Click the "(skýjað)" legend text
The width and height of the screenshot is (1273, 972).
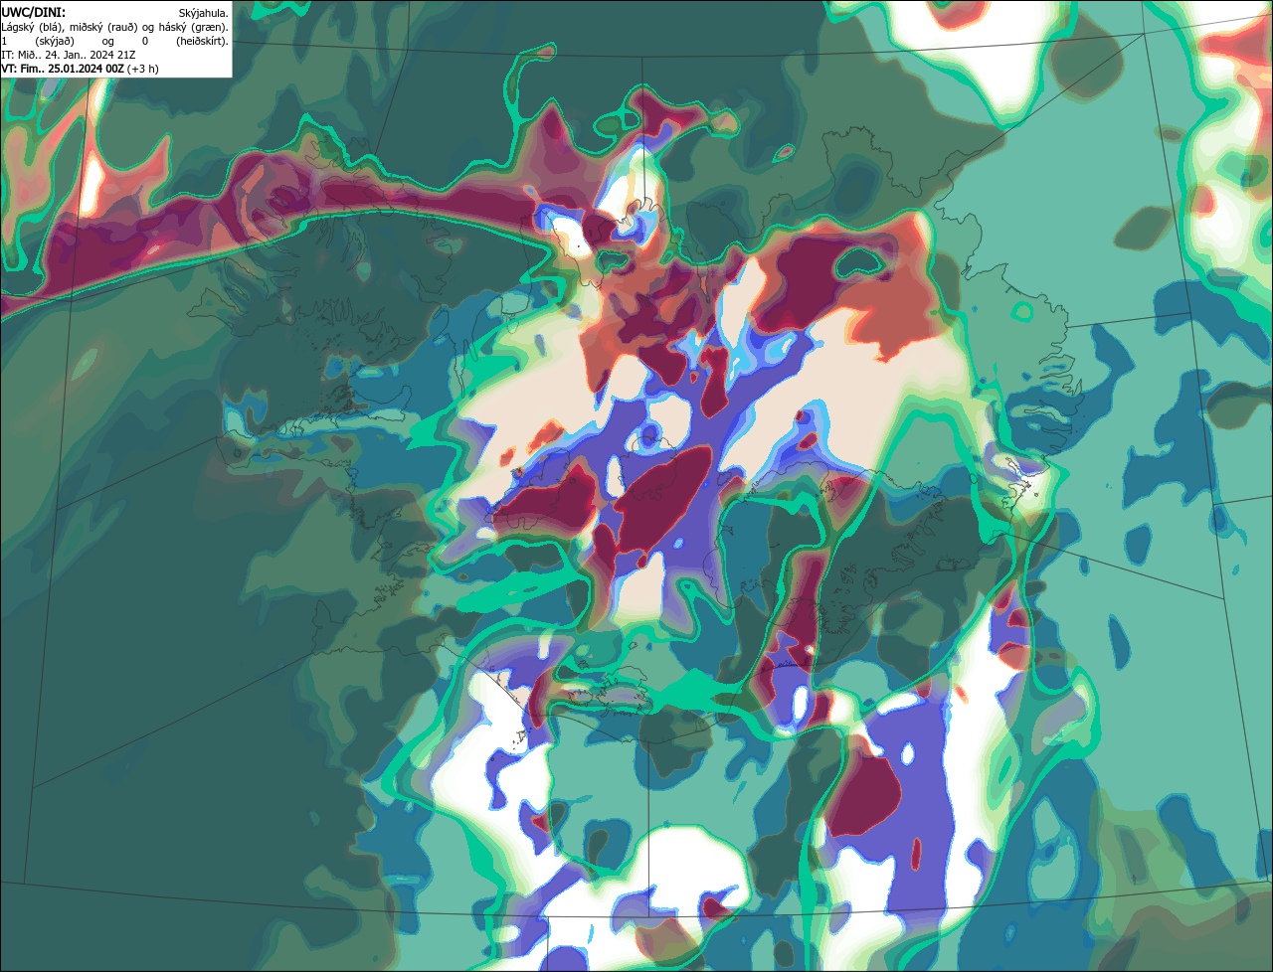click(x=55, y=41)
